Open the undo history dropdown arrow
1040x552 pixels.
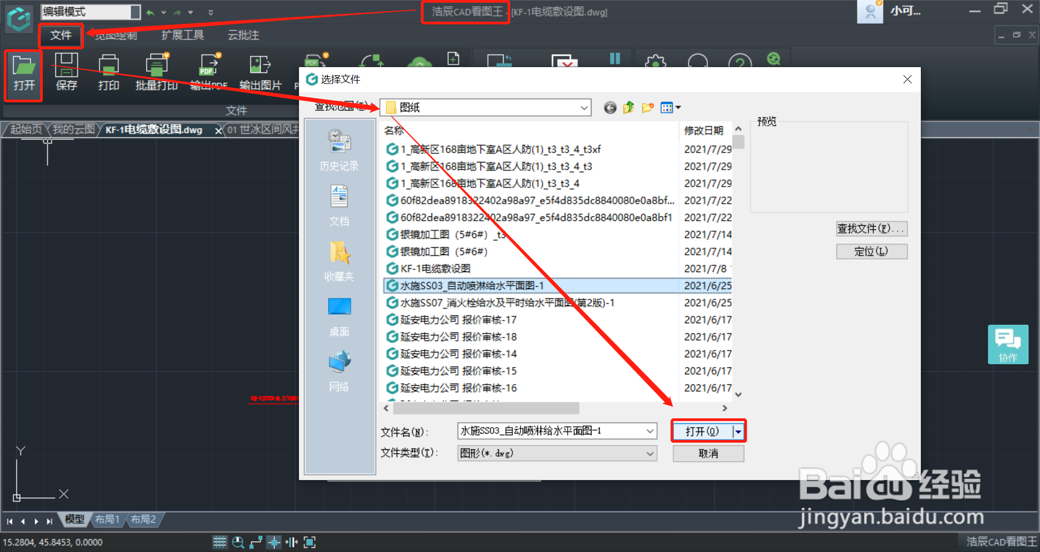pyautogui.click(x=164, y=12)
